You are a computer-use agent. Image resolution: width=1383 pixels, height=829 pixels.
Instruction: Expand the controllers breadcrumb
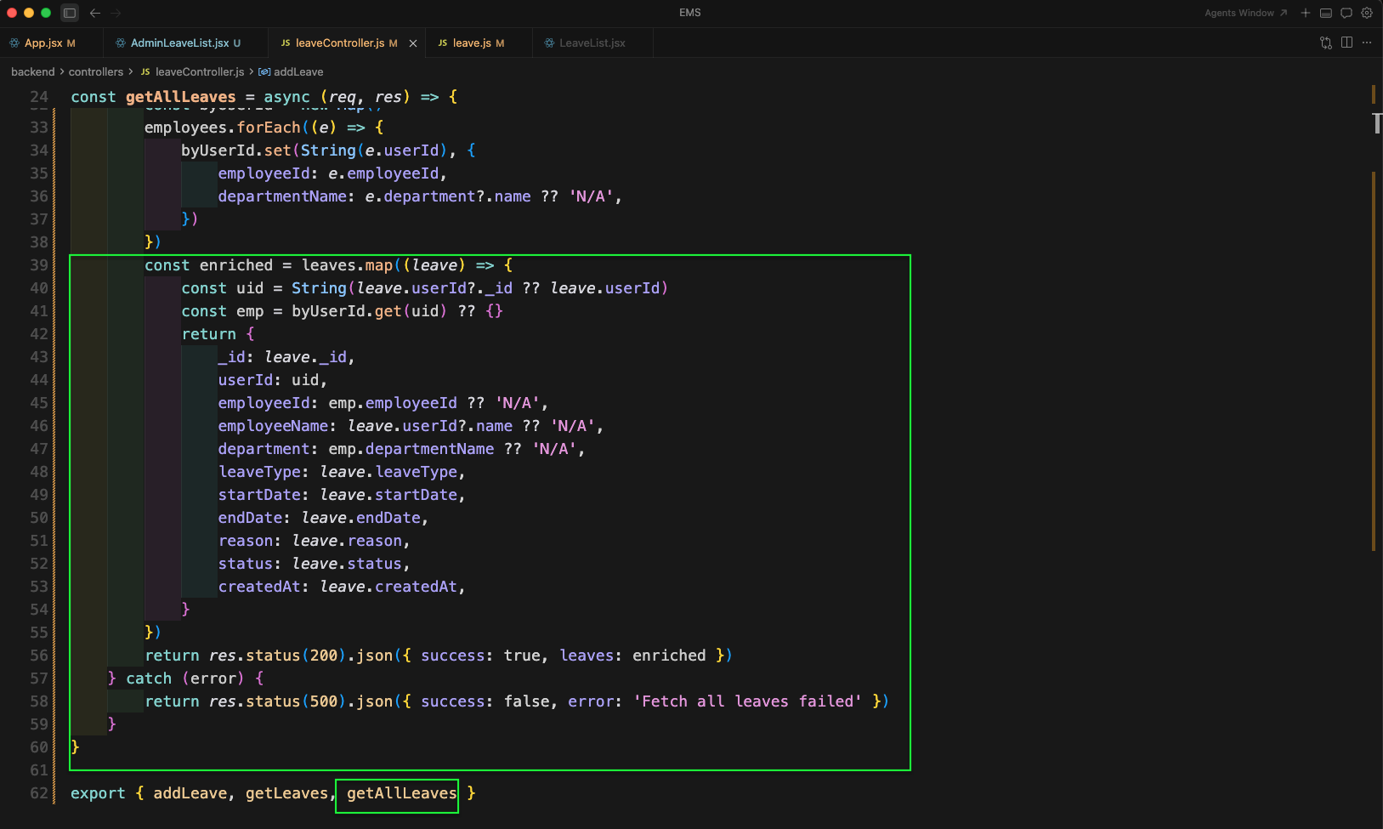[x=96, y=72]
